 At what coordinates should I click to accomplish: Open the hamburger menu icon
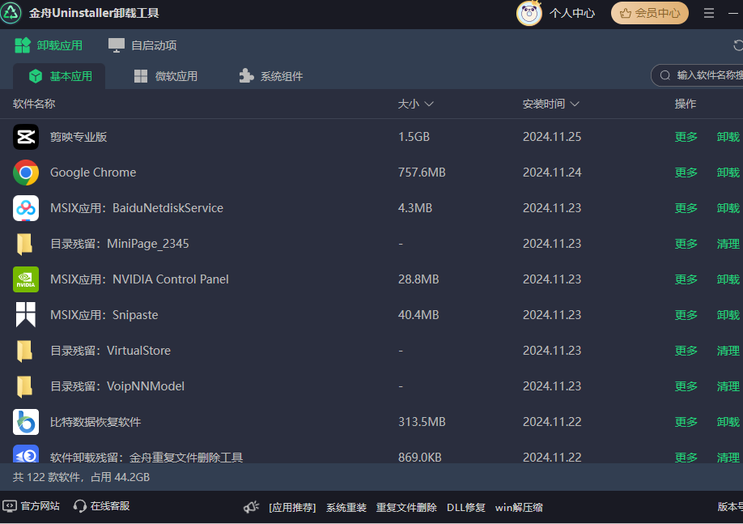708,13
